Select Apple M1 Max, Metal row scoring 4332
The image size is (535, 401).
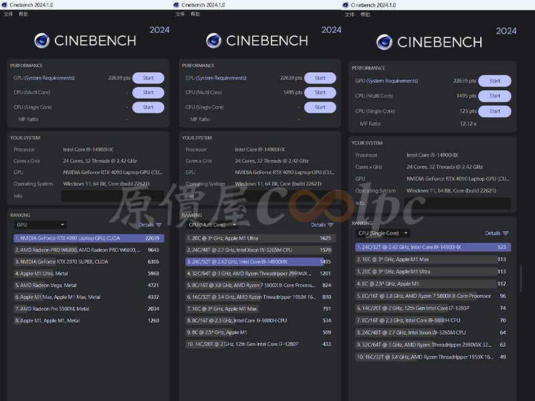click(x=89, y=297)
